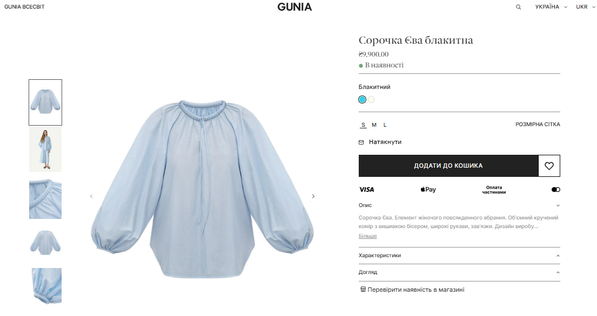Open the UKR language selector
The width and height of the screenshot is (597, 316).
[x=585, y=7]
